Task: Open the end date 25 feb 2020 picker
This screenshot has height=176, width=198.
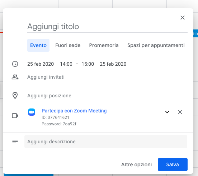Action: (113, 64)
